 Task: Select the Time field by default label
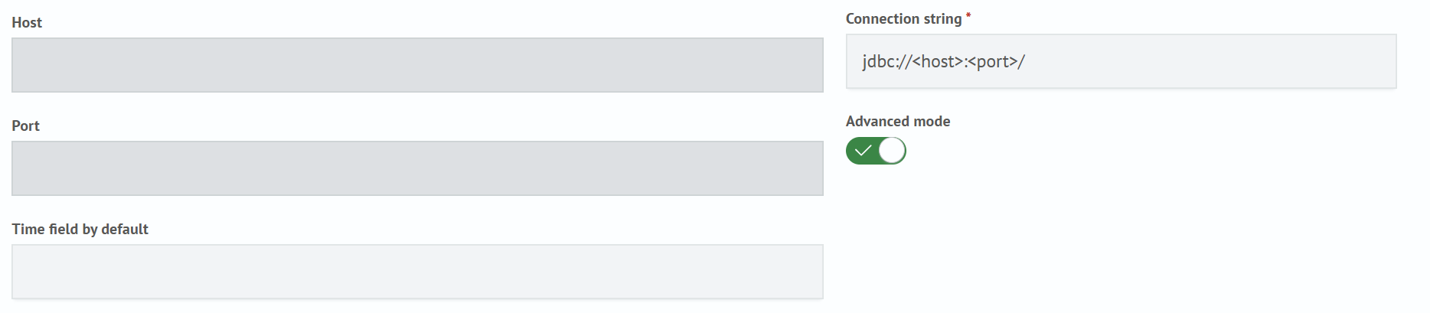(80, 230)
